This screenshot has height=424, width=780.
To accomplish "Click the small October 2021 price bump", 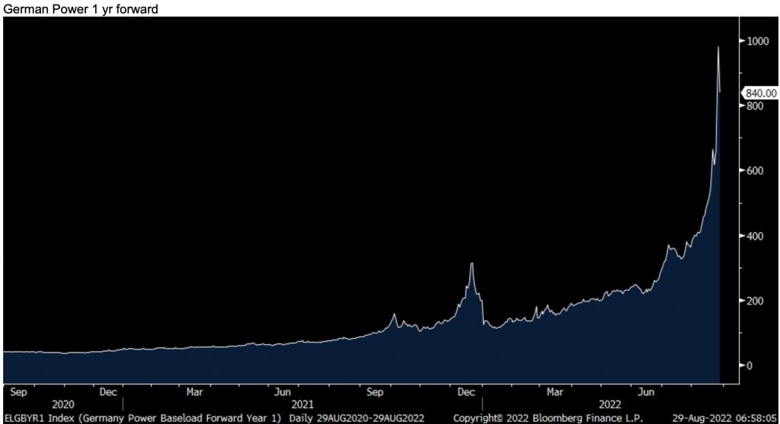I will (394, 314).
